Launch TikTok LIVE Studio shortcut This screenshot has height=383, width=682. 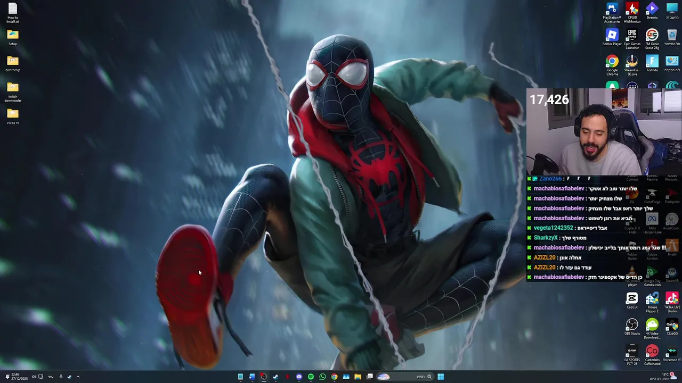tap(672, 303)
